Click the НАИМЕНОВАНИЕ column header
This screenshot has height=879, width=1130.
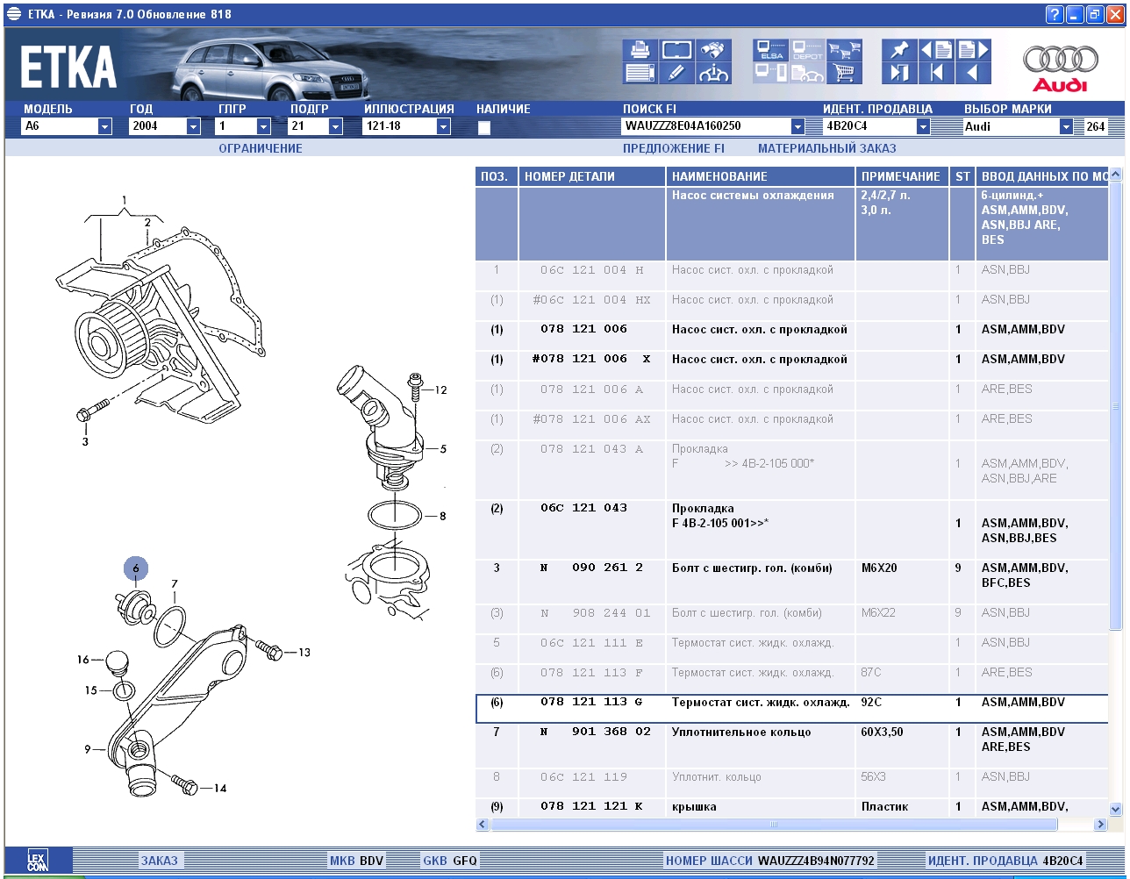tap(761, 176)
